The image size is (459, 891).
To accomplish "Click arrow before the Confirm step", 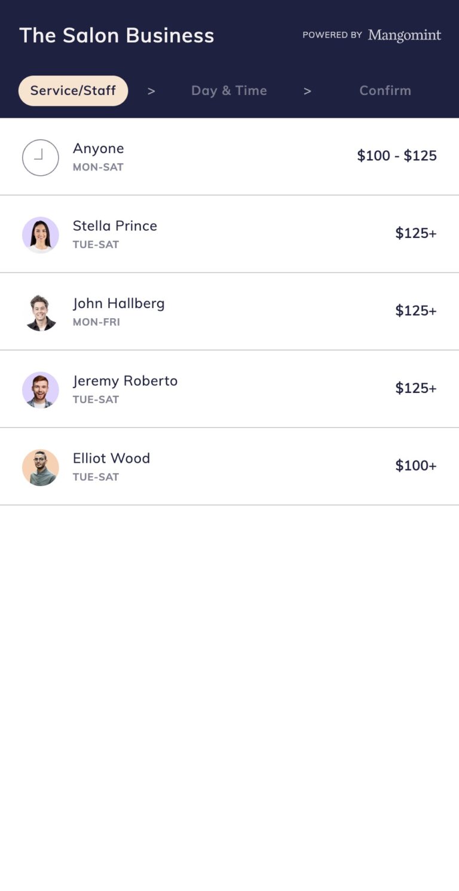I will tap(307, 91).
